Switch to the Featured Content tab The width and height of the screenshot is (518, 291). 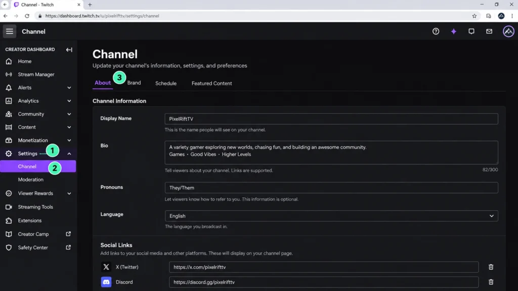[211, 83]
